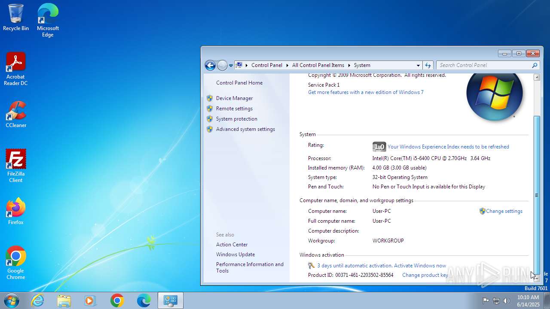Click Windows Experience Index needs refresh link

448,147
